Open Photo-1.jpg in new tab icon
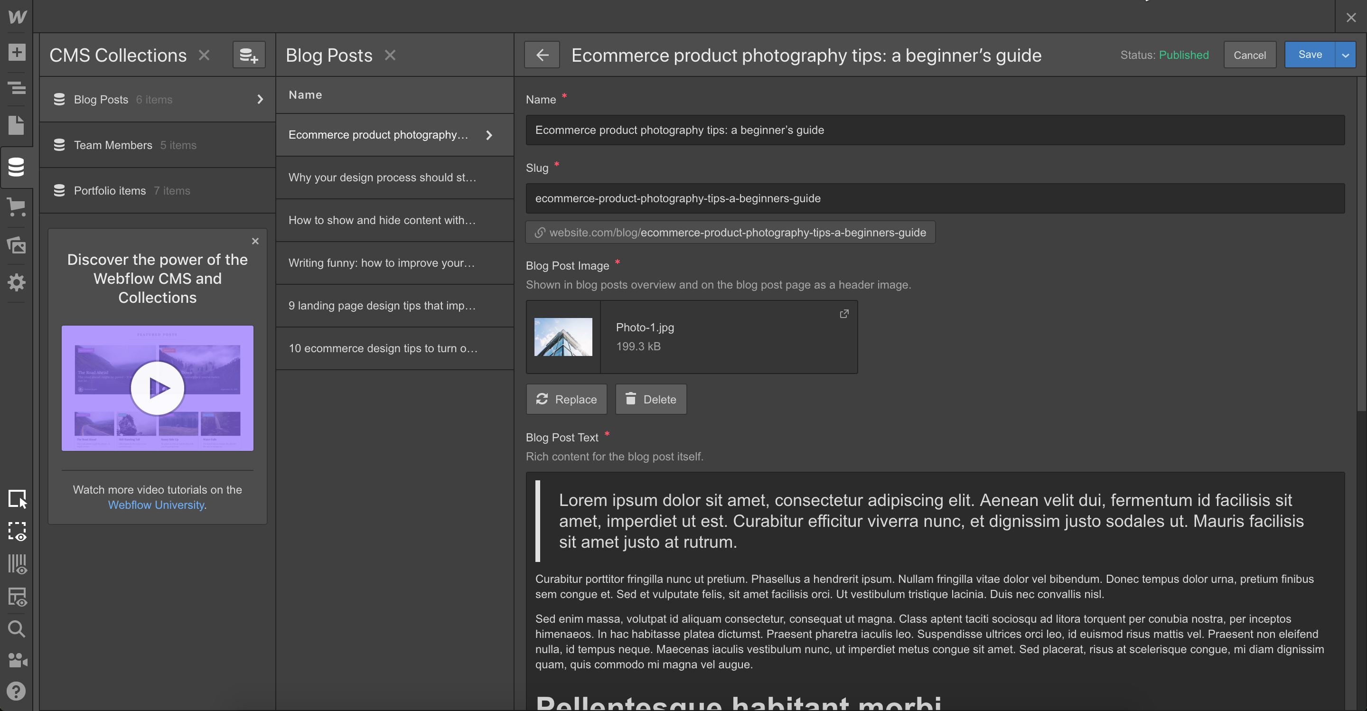Viewport: 1367px width, 711px height. [844, 314]
